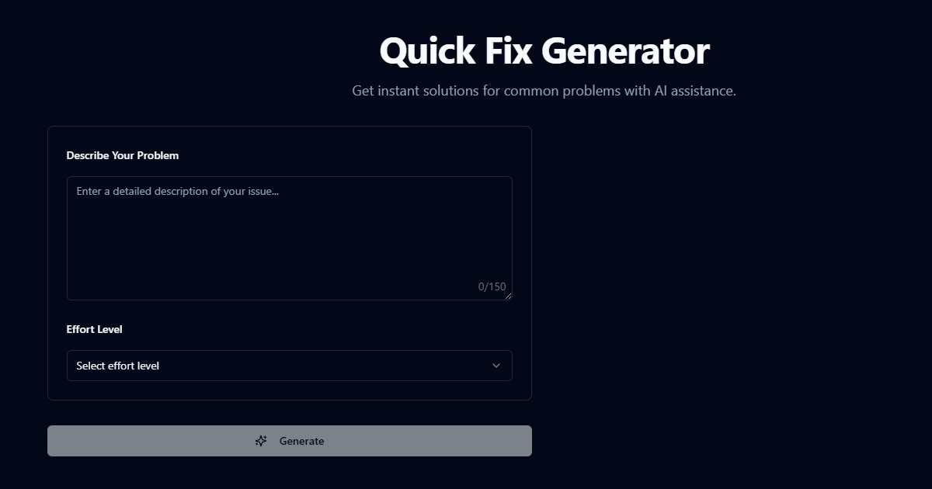The height and width of the screenshot is (489, 932).
Task: Click the word 'Generator' in the title
Action: coord(625,51)
